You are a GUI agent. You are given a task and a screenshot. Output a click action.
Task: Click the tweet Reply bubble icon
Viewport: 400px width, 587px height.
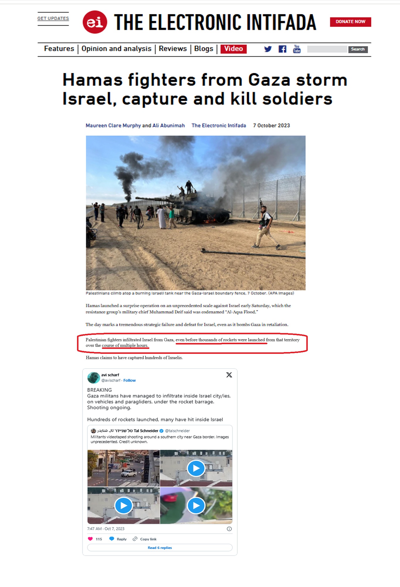tap(112, 539)
